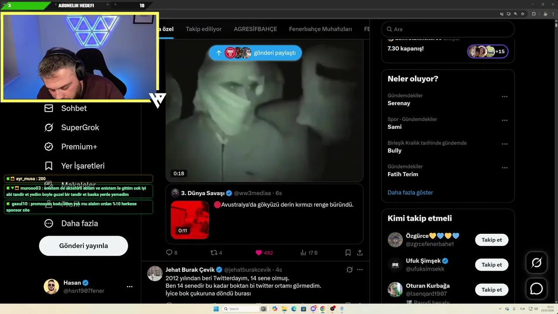Viewport: 558px width, 314px height.
Task: Click the gönderi paylaştı new posts pill
Action: pyautogui.click(x=255, y=53)
